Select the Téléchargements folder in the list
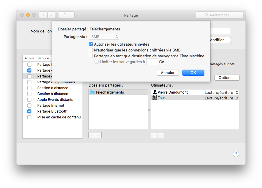The height and width of the screenshot is (188, 262). [118, 92]
